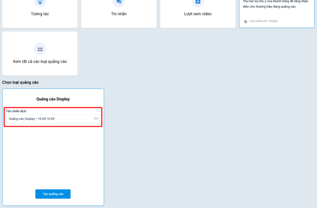Click the Loại quảng cáo: Display text
Image resolution: width=317 pixels, height=208 pixels.
coord(263,21)
